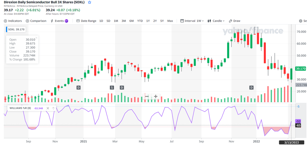Click the dividend D marker near 2022
This screenshot has height=147, width=307.
pos(251,88)
